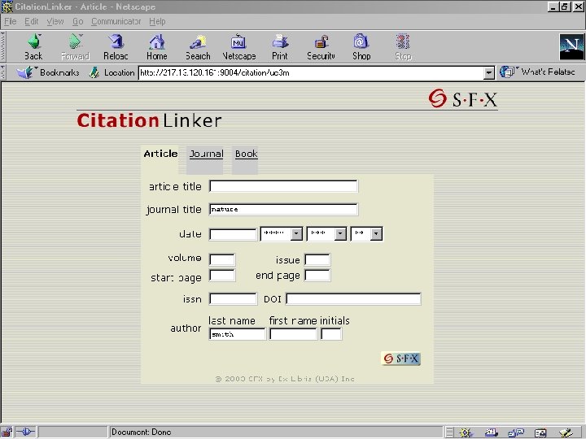The image size is (586, 439).
Task: Click the location toolbar collapse grip
Action: 3,72
